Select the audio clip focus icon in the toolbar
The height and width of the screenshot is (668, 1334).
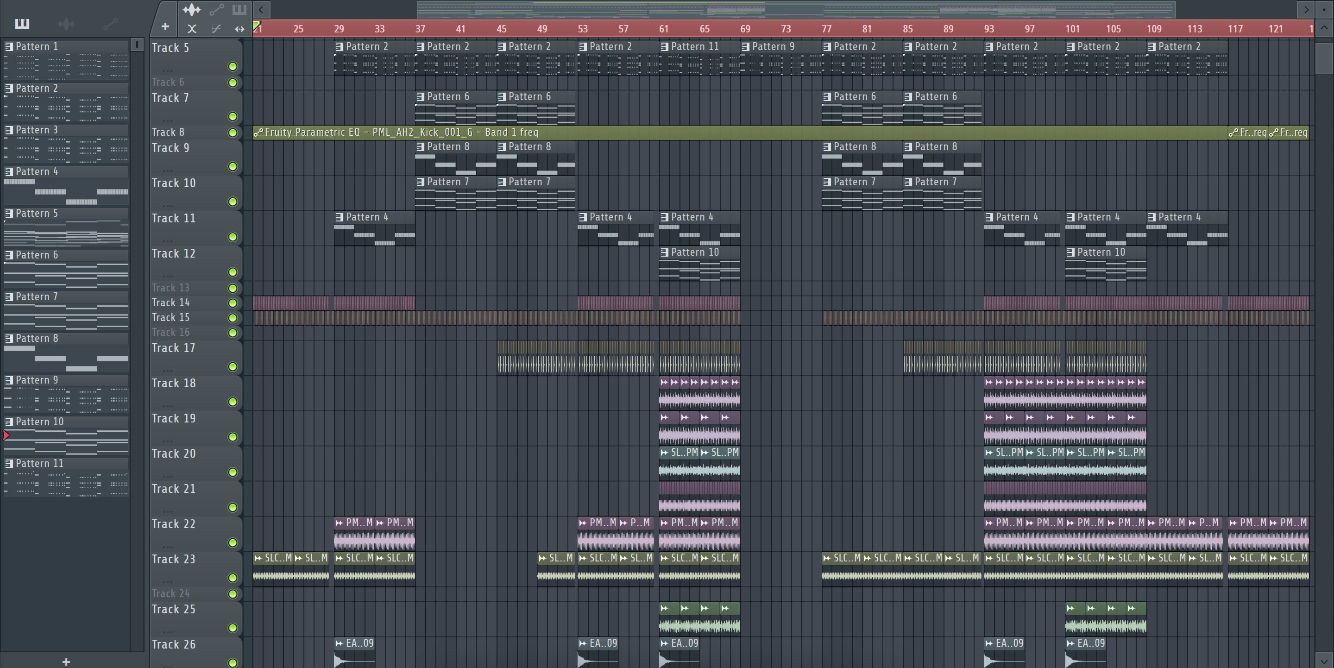coord(192,9)
